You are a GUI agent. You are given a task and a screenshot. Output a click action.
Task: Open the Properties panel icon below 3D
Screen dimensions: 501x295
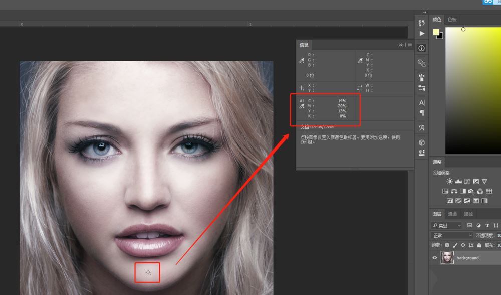(422, 153)
